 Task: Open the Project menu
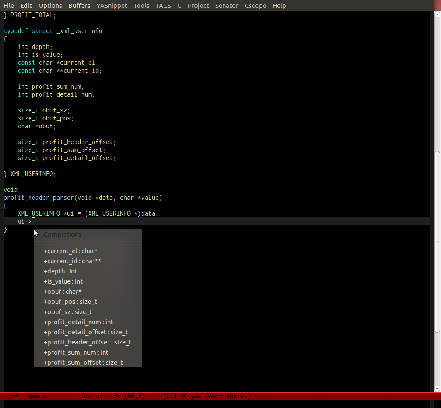198,6
